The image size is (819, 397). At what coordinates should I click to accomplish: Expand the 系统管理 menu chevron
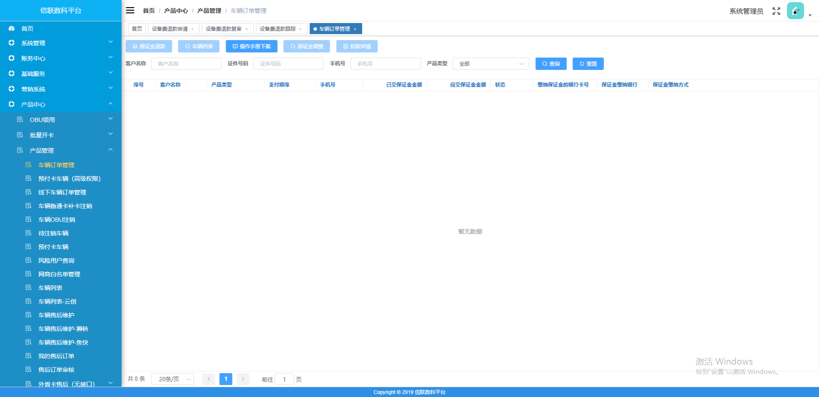[x=110, y=42]
